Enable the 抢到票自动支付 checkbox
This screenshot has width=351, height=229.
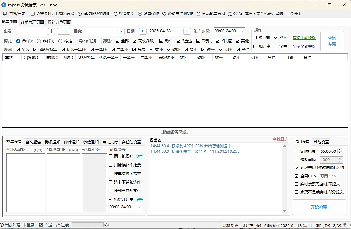(110, 191)
